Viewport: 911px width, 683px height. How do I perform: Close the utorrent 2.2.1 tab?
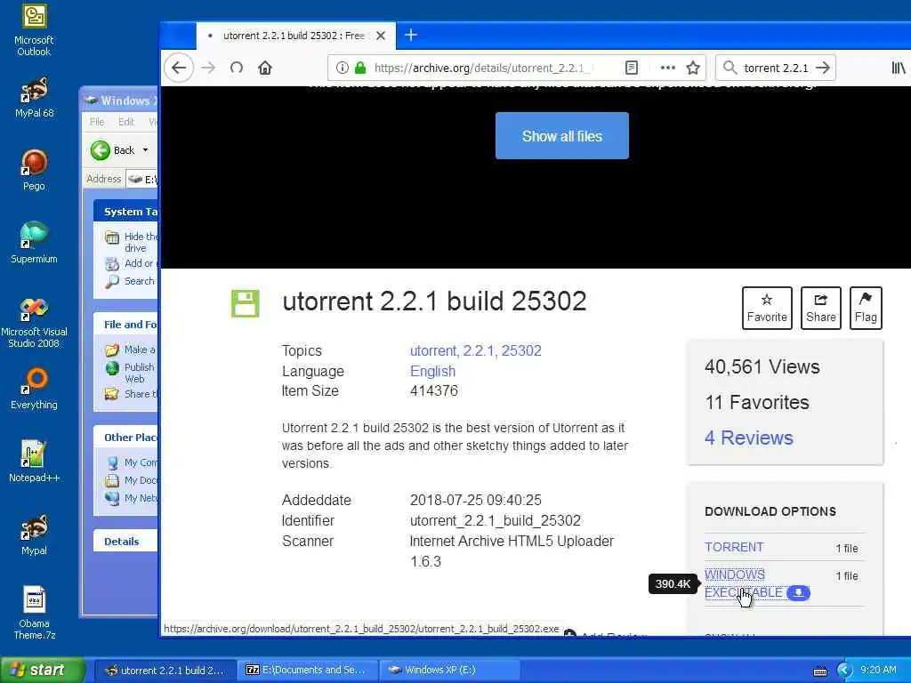pyautogui.click(x=381, y=36)
